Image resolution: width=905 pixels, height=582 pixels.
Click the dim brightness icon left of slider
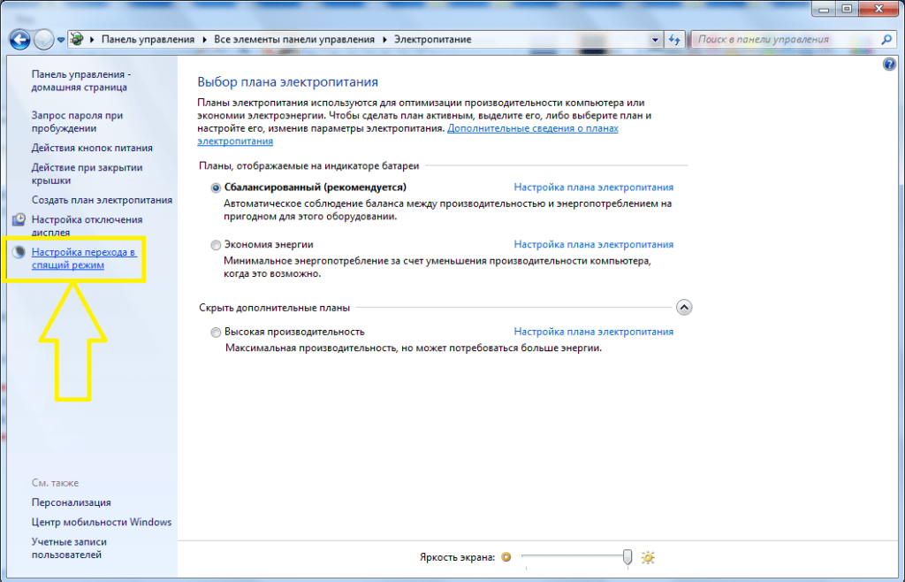pyautogui.click(x=506, y=557)
